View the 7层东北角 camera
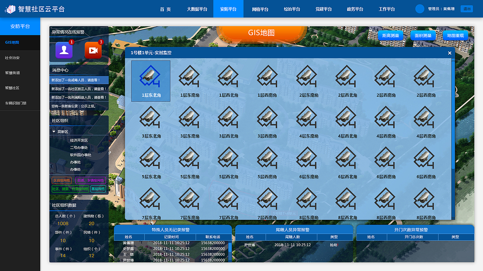The image size is (483, 271). pos(151,203)
